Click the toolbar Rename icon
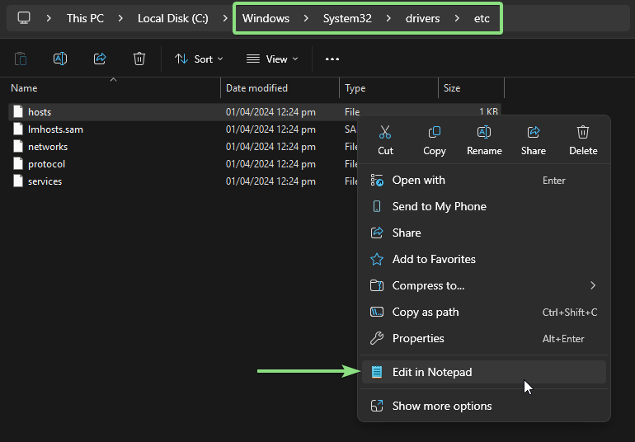 60,59
